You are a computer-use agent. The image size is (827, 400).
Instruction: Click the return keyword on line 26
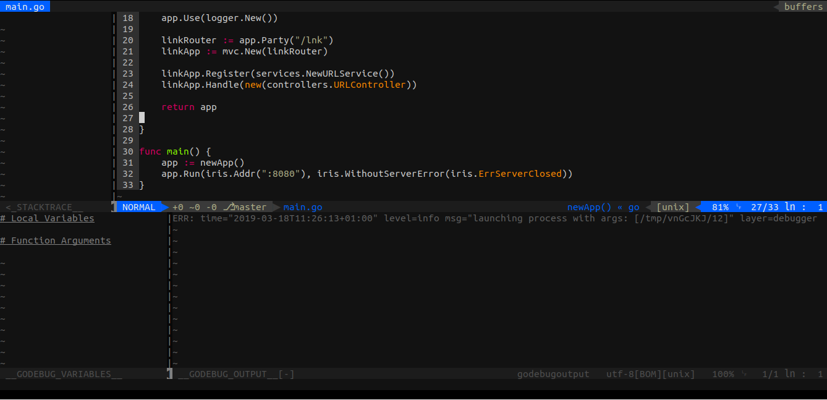click(x=178, y=107)
